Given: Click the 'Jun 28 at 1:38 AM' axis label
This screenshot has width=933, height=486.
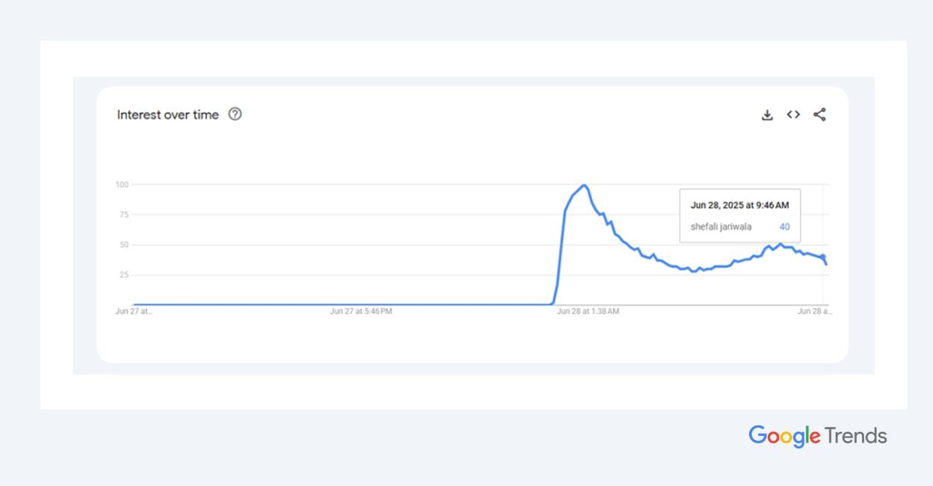Looking at the screenshot, I should point(588,311).
